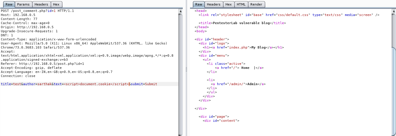This screenshot has width=396, height=136.
Task: Open the response HTML tab
Action: (x=241, y=4)
